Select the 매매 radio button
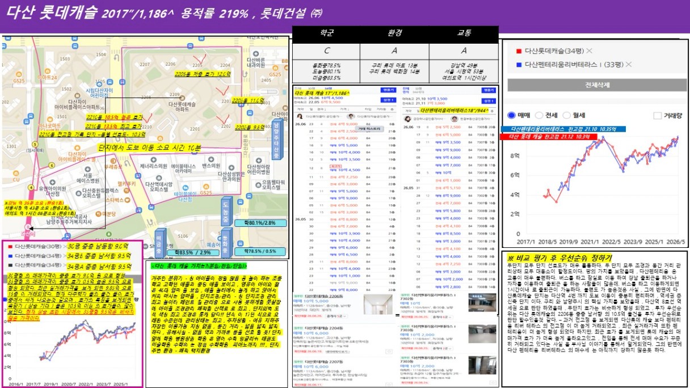 click(510, 115)
